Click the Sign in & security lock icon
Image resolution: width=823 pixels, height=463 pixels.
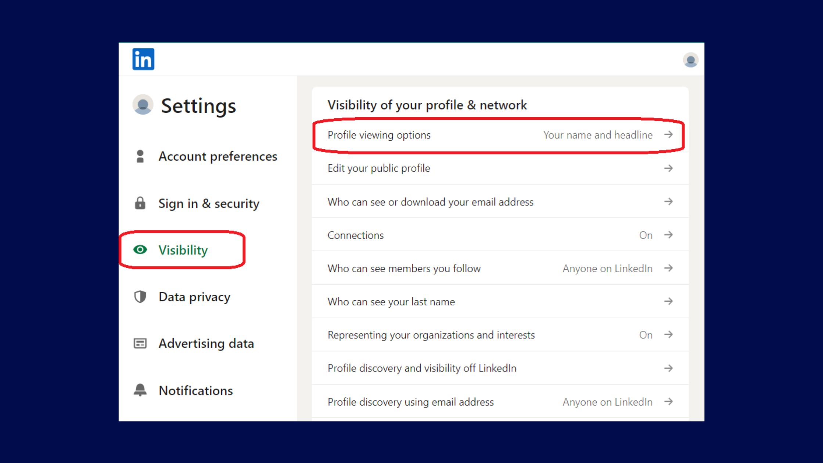[140, 203]
